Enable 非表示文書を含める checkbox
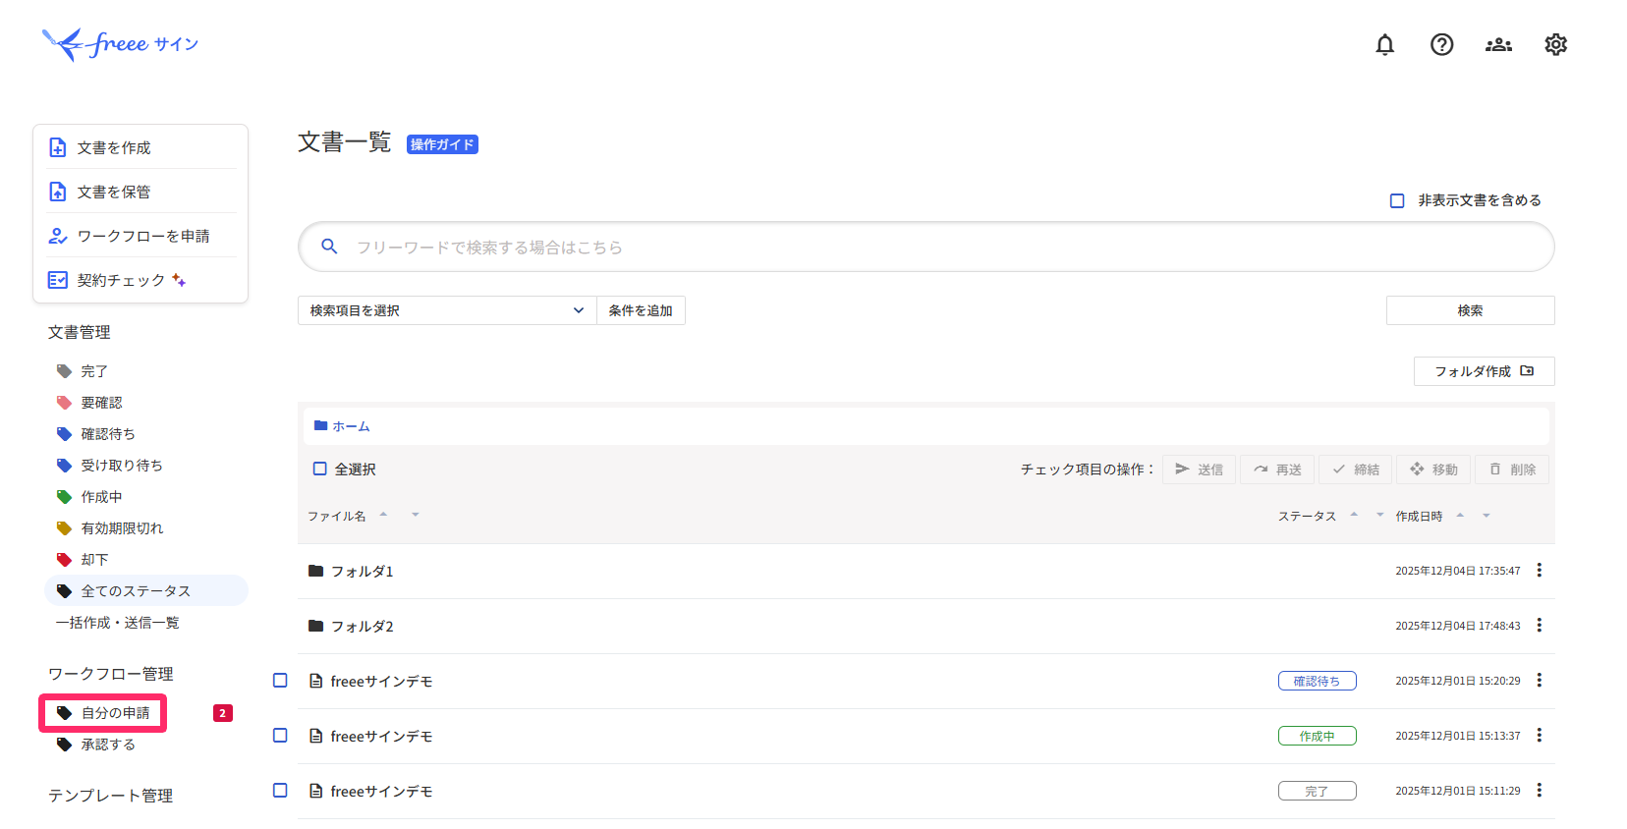 click(1397, 200)
